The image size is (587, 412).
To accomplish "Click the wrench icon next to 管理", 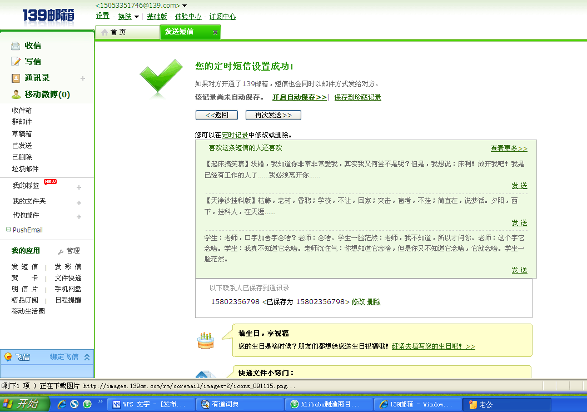I will point(61,251).
